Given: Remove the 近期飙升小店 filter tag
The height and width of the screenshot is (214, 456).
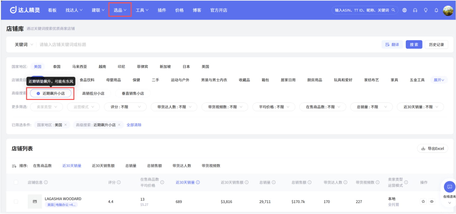Looking at the screenshot, I should [x=119, y=125].
